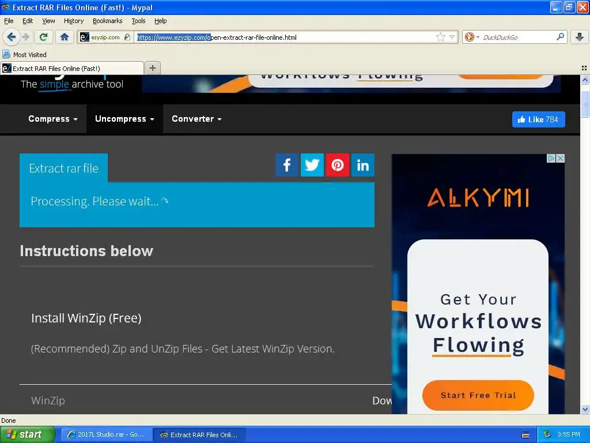Open the Edit menu

[28, 21]
